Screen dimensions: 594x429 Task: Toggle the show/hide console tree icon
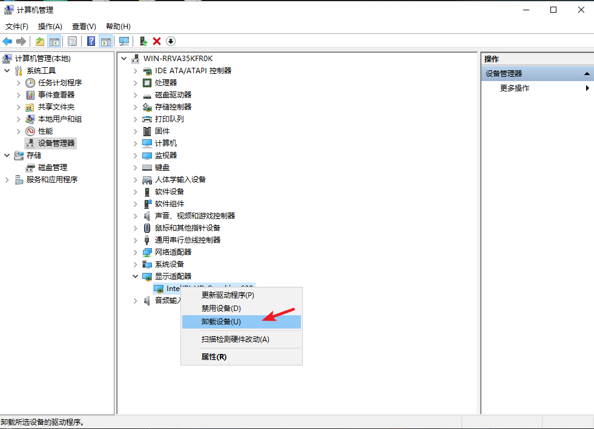[x=54, y=41]
